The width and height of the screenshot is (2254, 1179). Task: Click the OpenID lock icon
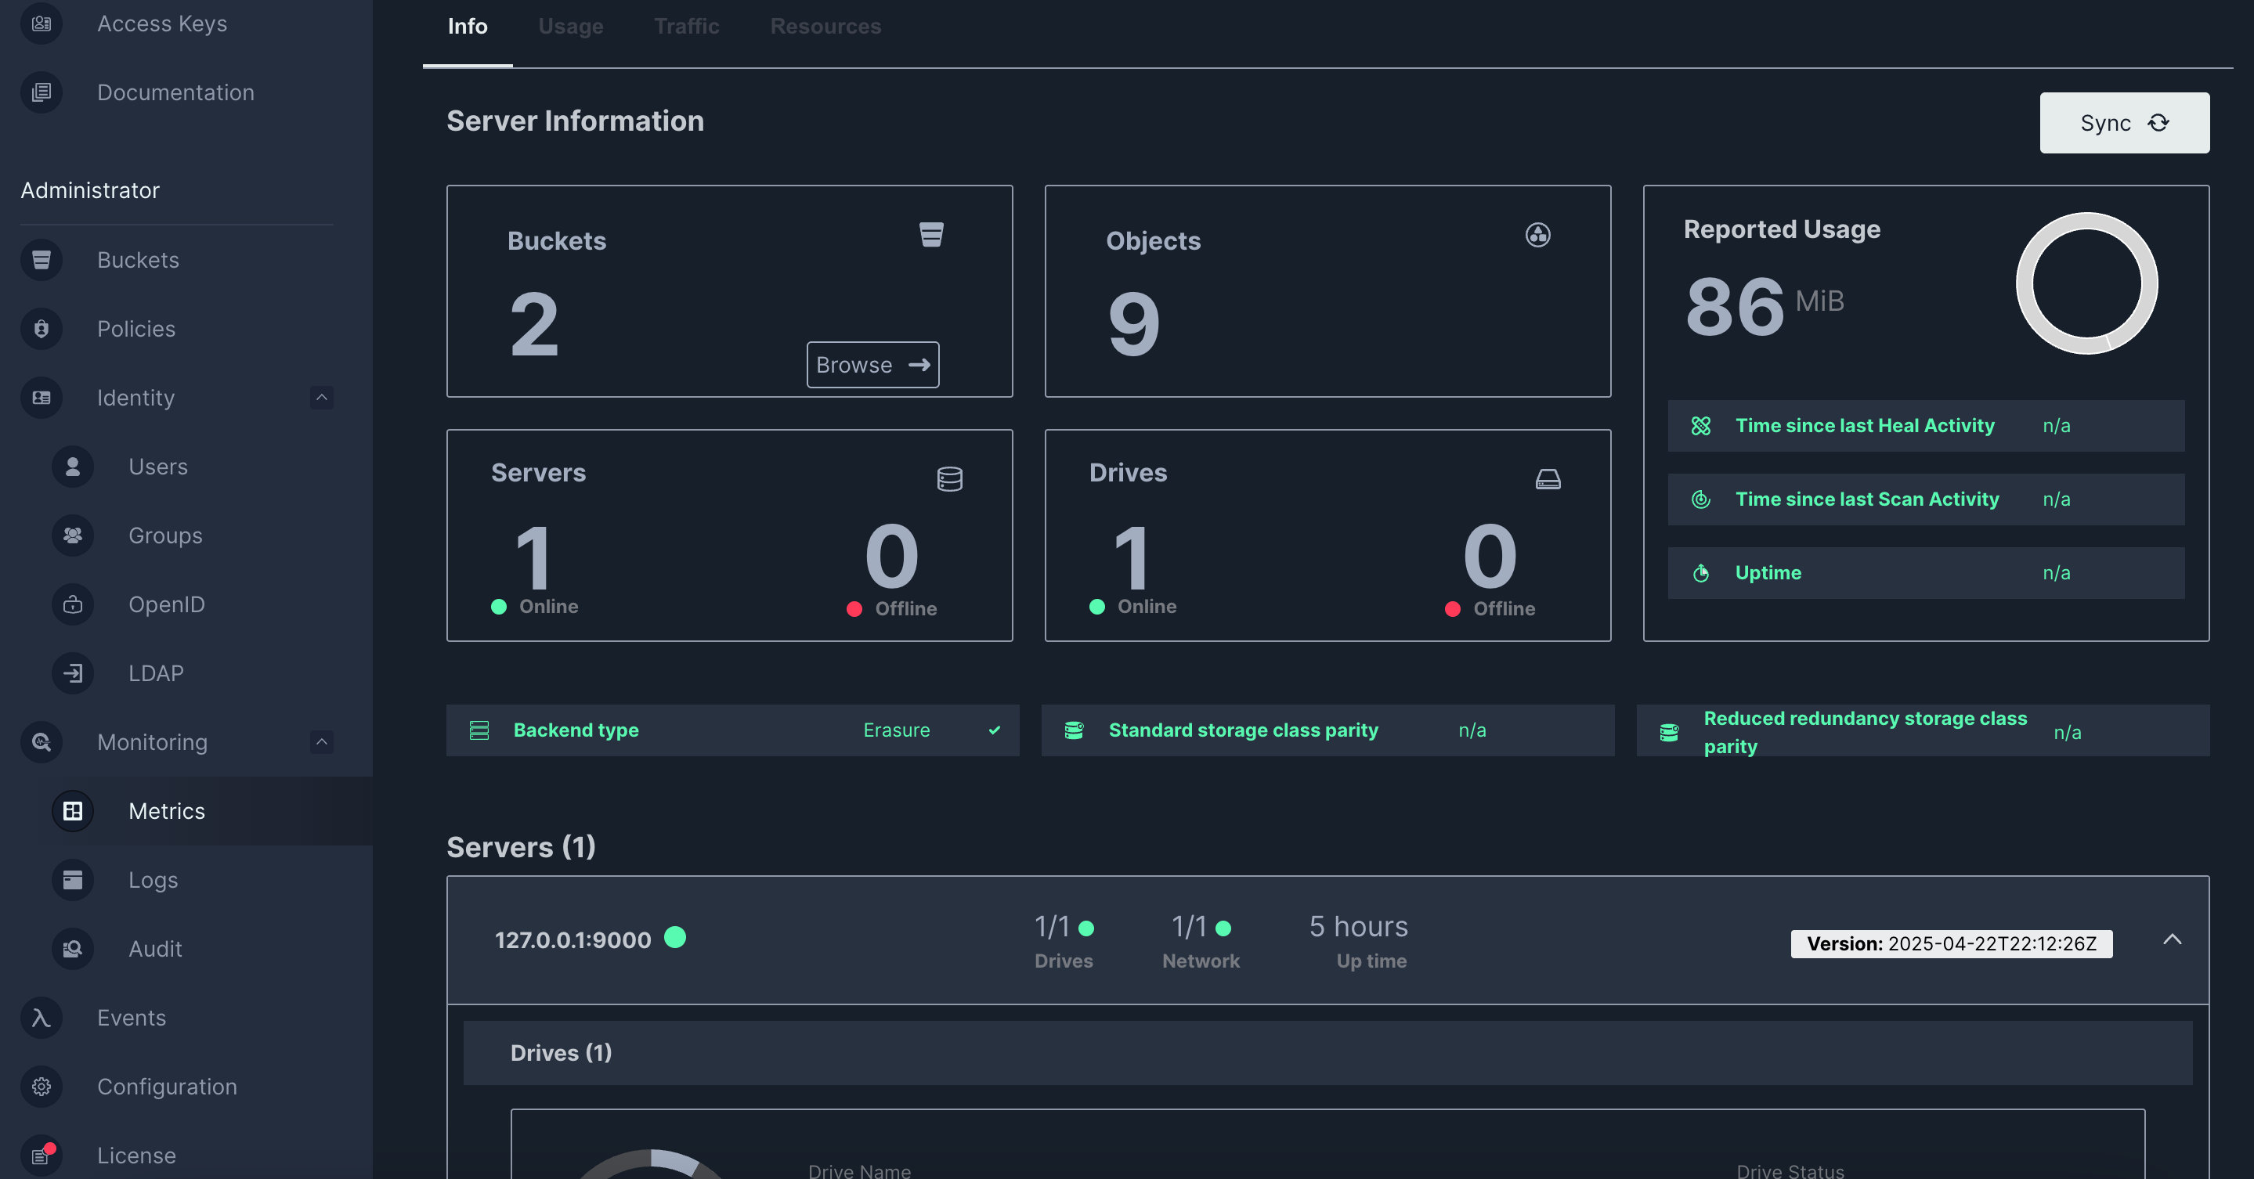tap(73, 604)
